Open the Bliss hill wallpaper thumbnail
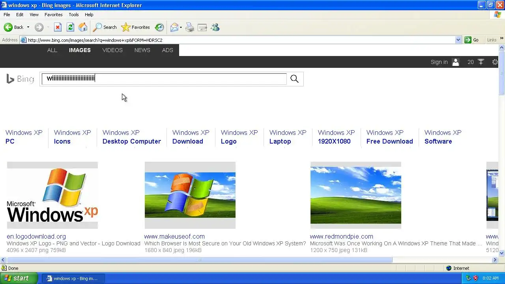The width and height of the screenshot is (505, 284). [x=355, y=195]
